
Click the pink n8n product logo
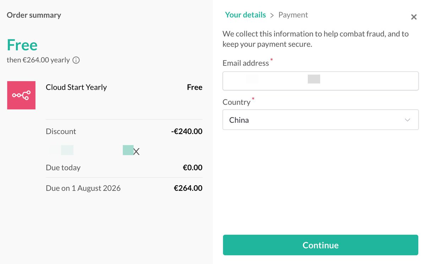(21, 95)
